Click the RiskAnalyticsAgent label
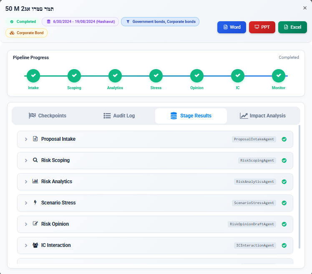312x274 pixels. tap(255, 182)
